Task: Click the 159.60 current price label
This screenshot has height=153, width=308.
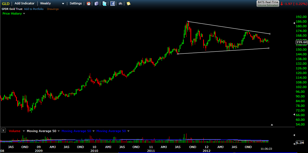Action: (x=302, y=42)
